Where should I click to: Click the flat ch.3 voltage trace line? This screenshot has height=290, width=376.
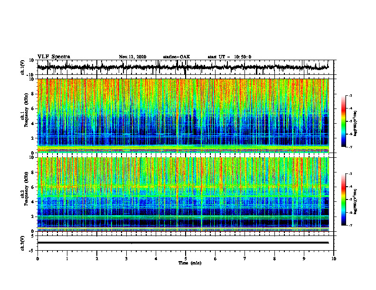pyautogui.click(x=183, y=243)
